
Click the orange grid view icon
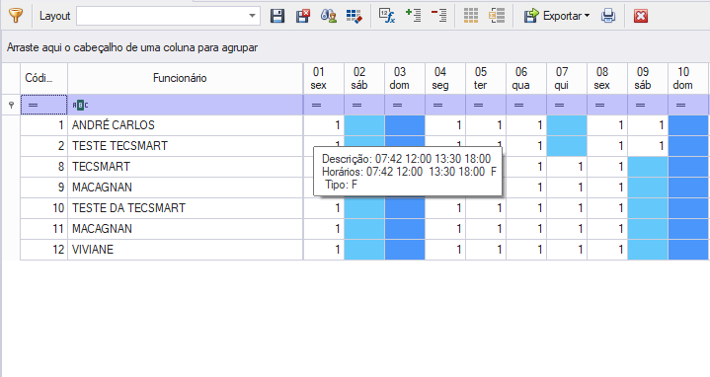click(x=471, y=16)
